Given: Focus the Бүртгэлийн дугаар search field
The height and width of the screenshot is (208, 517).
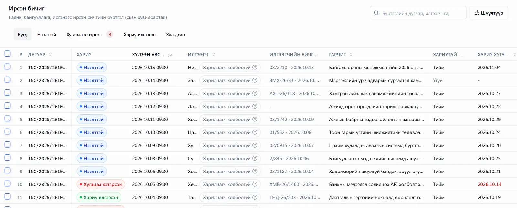Looking at the screenshot, I should click(x=418, y=13).
